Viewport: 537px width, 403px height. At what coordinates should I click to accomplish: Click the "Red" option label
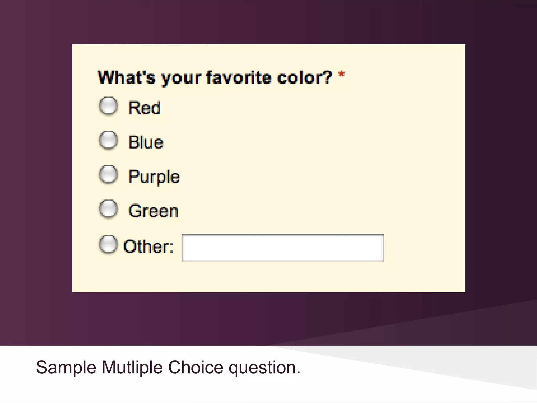(144, 108)
